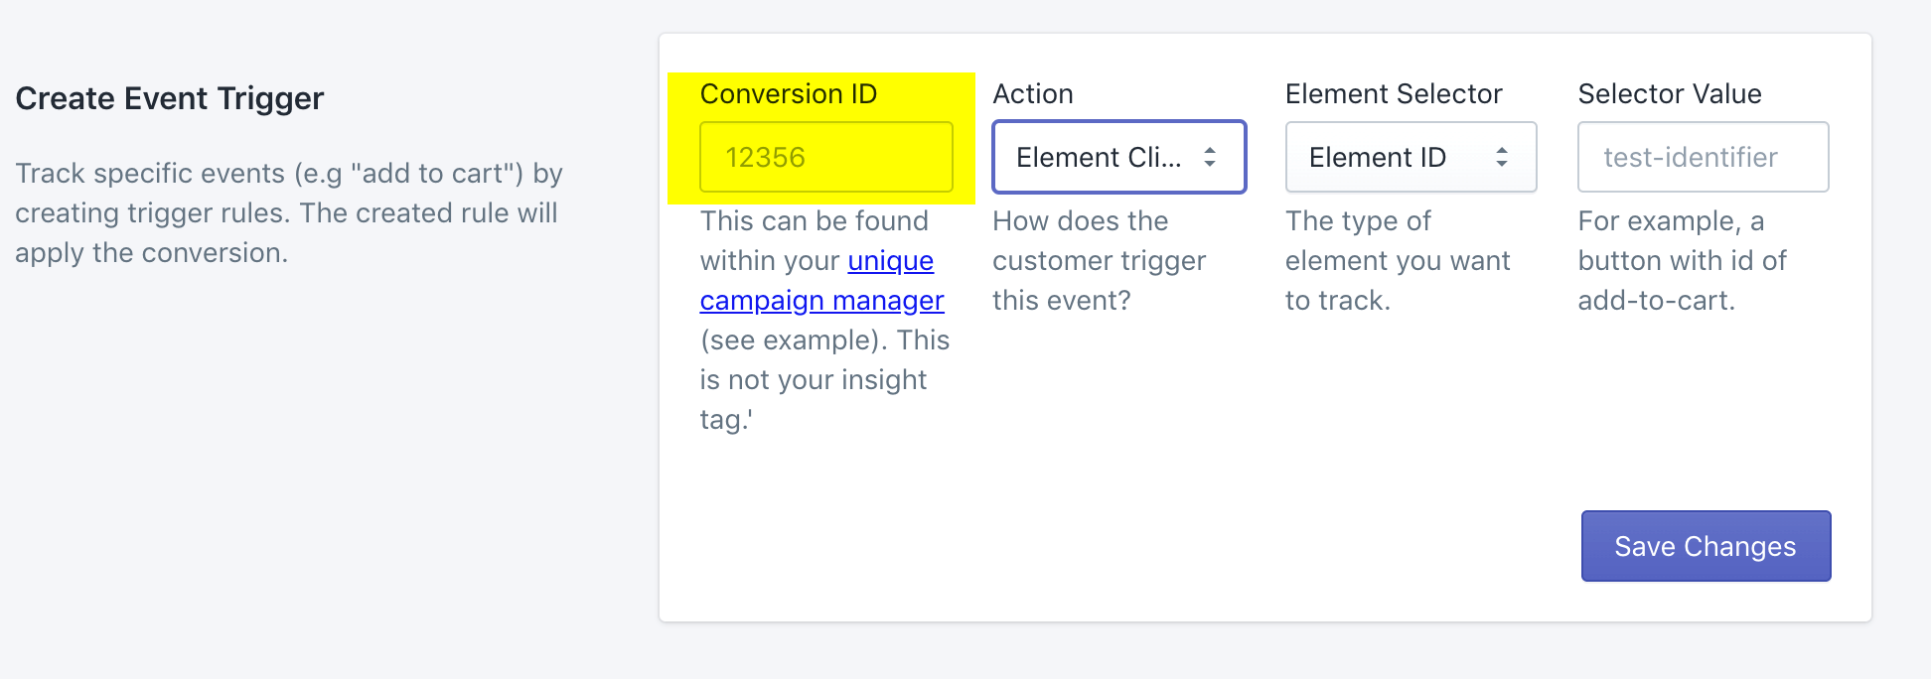Click the "(see example)" text

(x=793, y=340)
